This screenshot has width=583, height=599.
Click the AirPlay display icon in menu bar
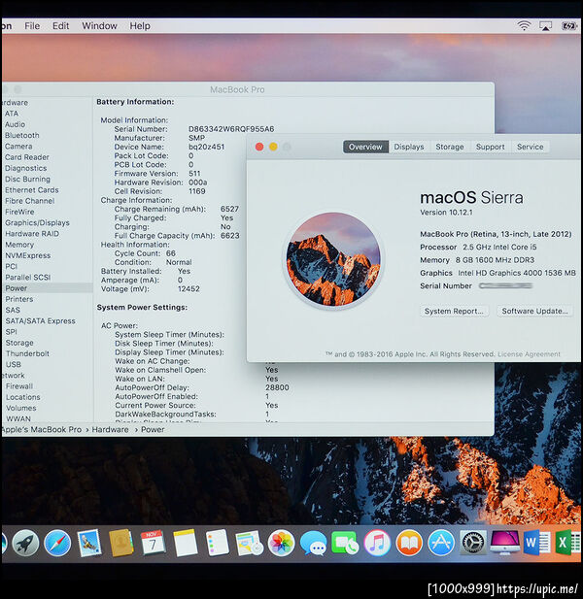pos(545,25)
